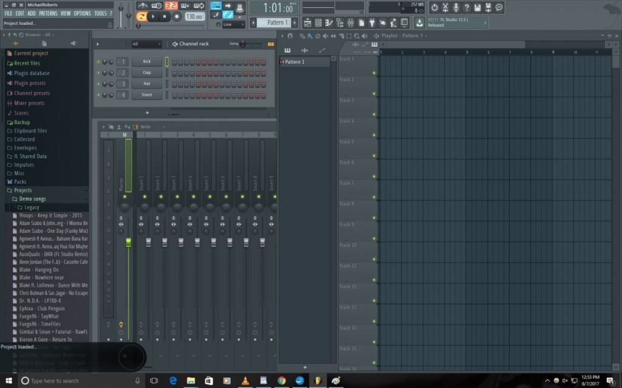The height and width of the screenshot is (388, 622).
Task: Open FL Studio downloads panel icon near version info
Action: (419, 23)
